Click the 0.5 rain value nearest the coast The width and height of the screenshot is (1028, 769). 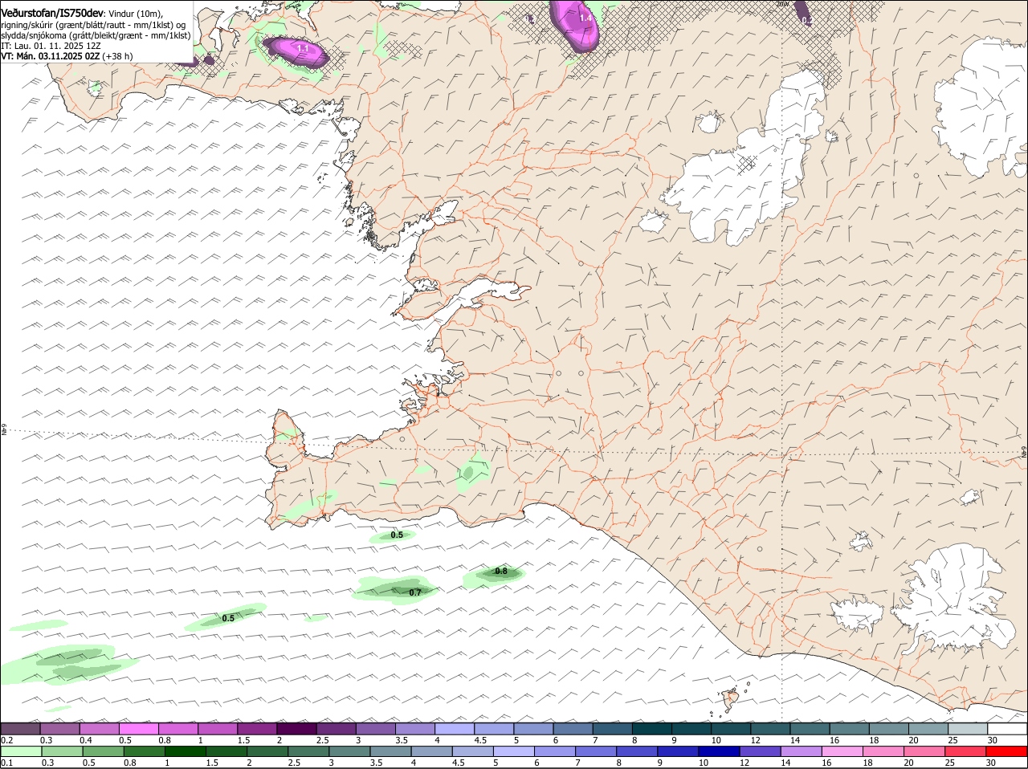pyautogui.click(x=397, y=535)
